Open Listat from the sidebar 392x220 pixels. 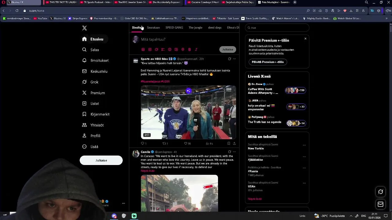coord(91,104)
